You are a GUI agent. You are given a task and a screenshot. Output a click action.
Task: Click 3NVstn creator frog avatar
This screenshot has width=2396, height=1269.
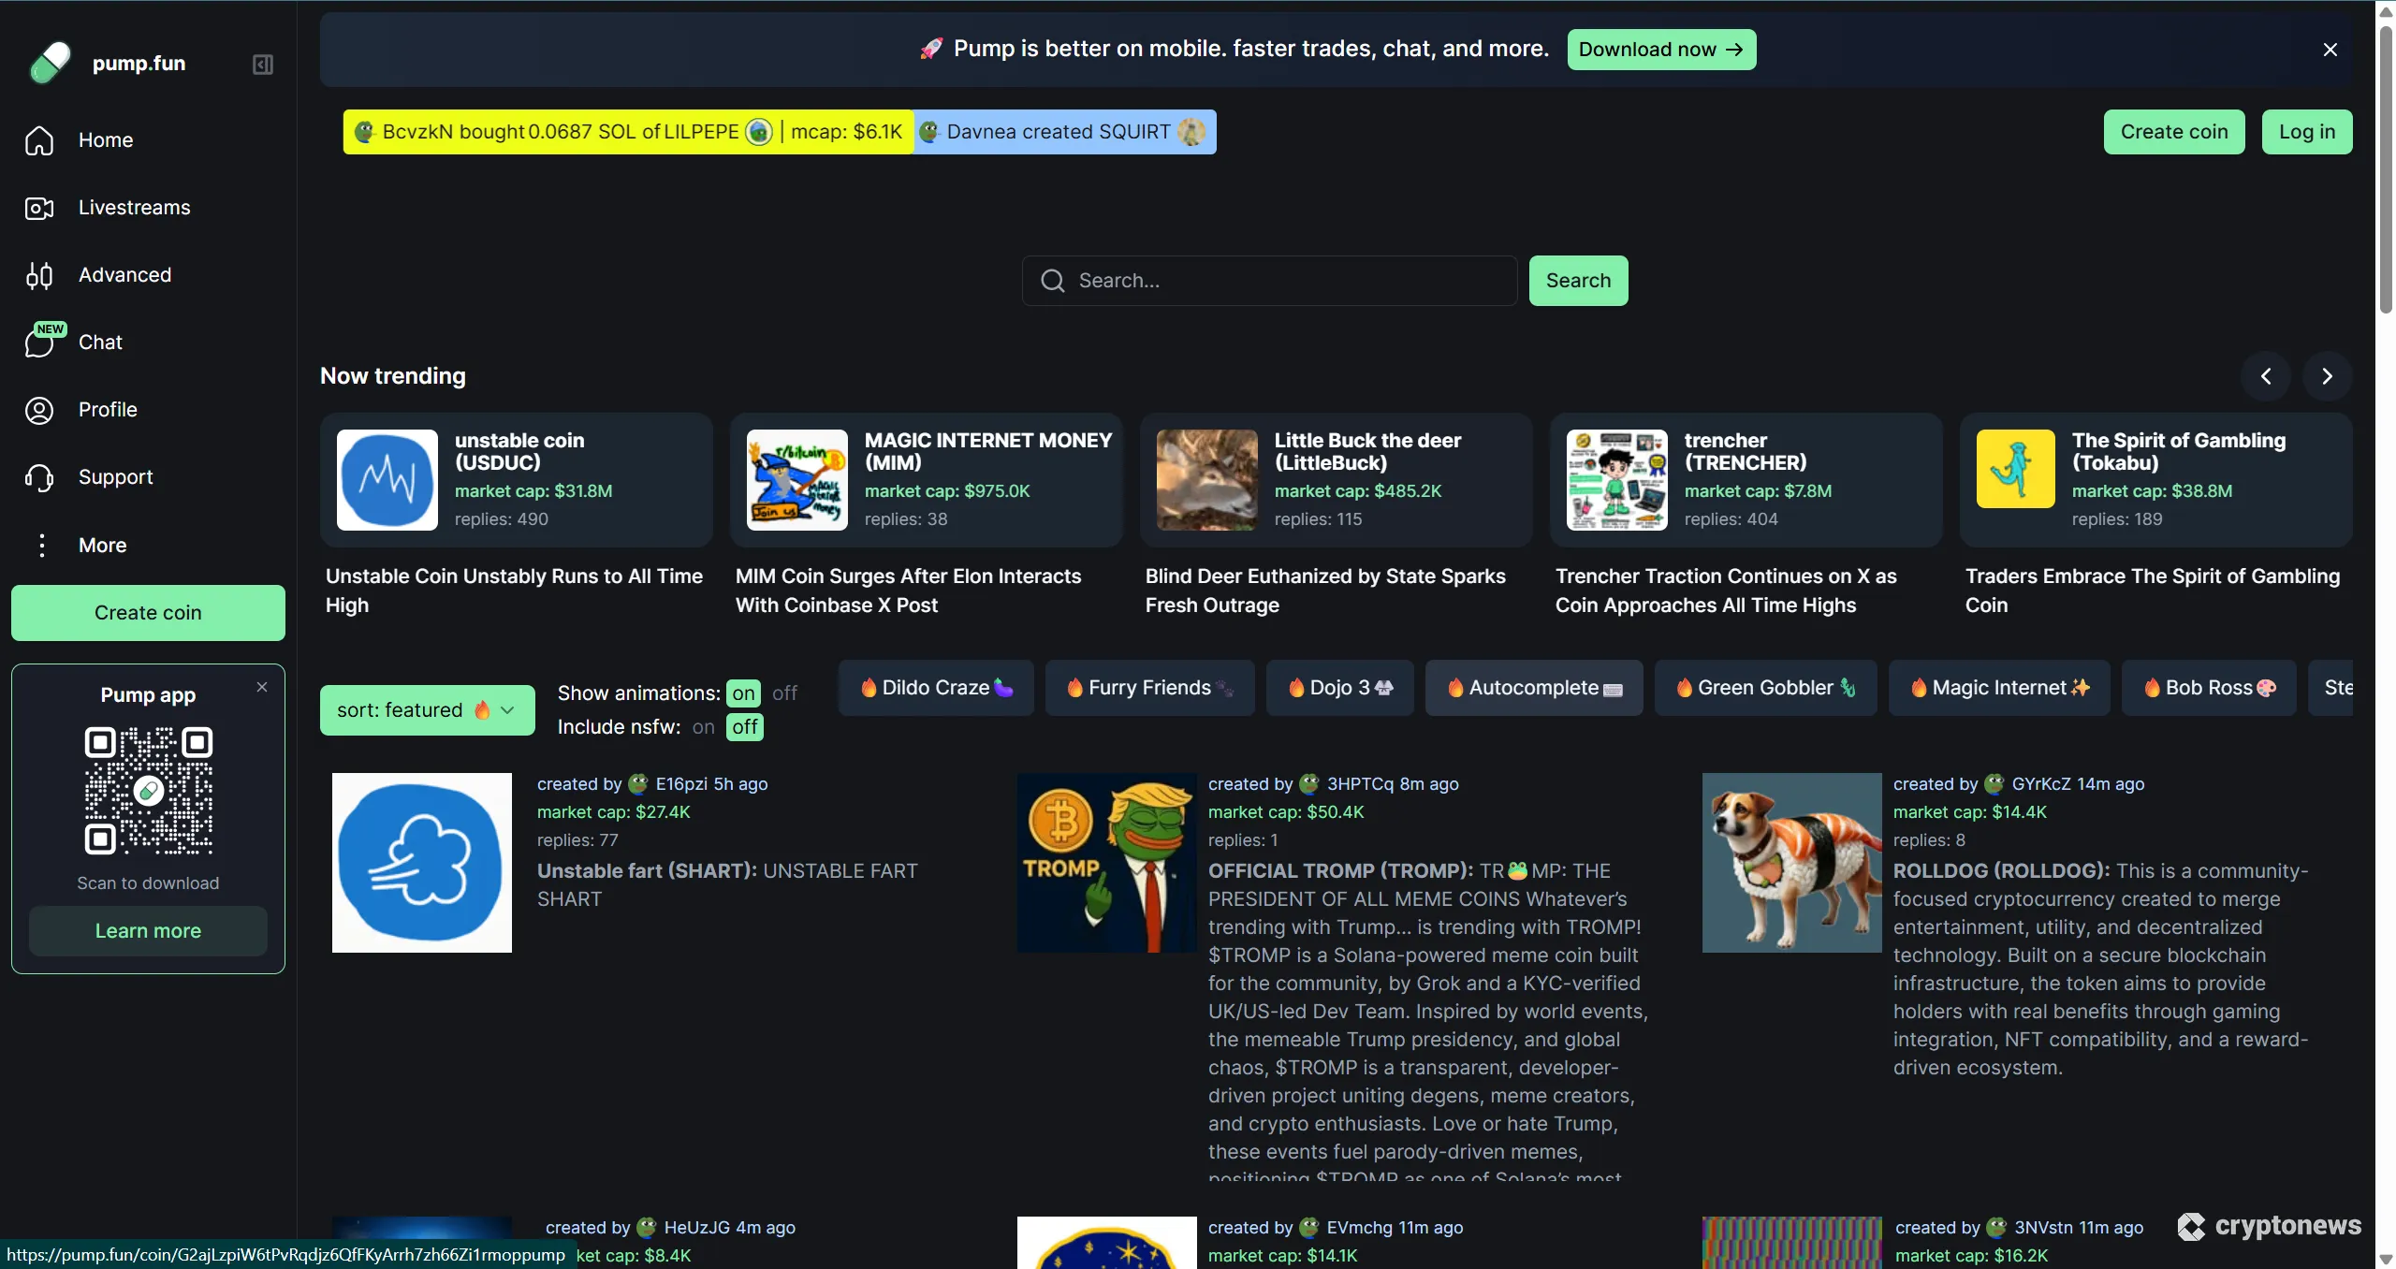(x=1996, y=1228)
